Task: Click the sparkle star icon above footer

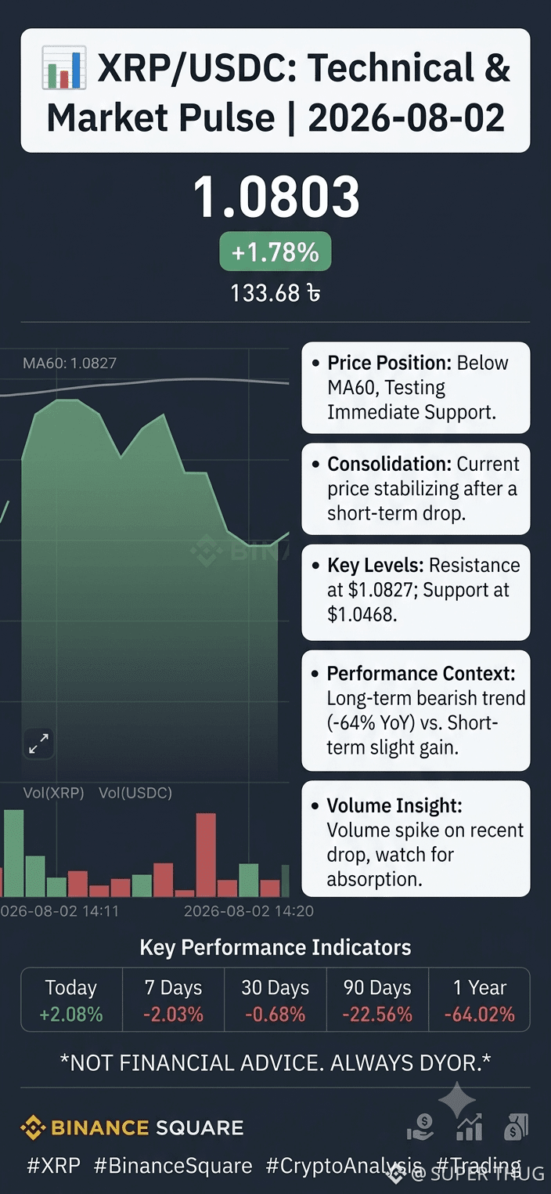Action: [x=457, y=1102]
